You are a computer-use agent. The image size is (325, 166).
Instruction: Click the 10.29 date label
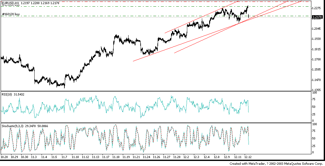point(14,157)
